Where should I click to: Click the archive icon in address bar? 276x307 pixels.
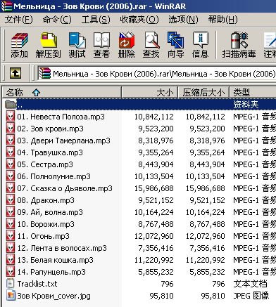pos(45,74)
